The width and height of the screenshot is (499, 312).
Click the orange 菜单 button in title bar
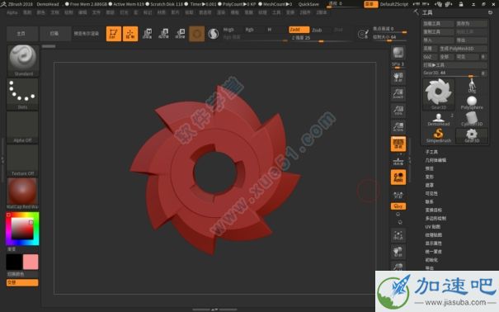tap(371, 4)
